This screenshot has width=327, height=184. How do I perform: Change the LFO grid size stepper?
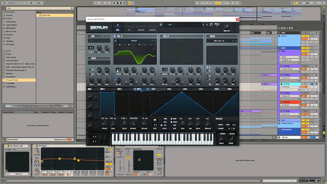(x=155, y=125)
